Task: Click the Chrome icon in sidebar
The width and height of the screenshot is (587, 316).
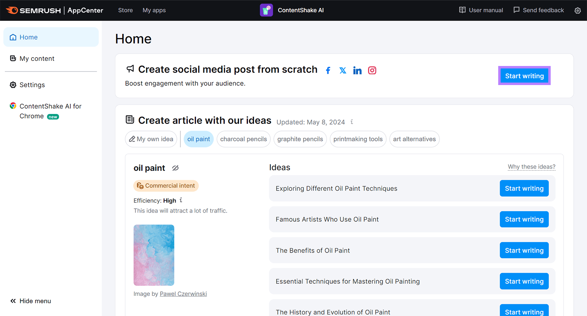Action: (13, 106)
